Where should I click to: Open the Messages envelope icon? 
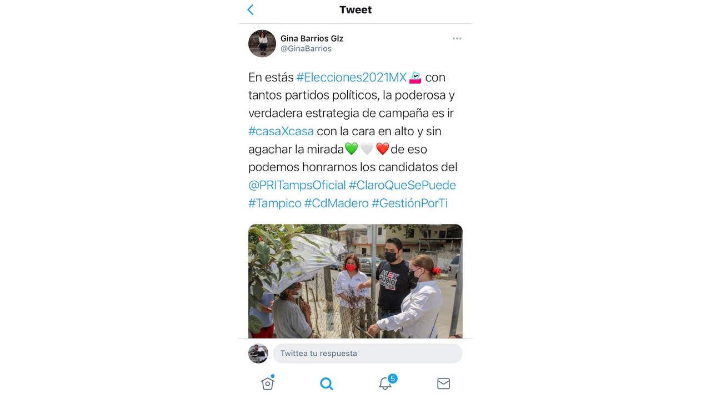(443, 383)
